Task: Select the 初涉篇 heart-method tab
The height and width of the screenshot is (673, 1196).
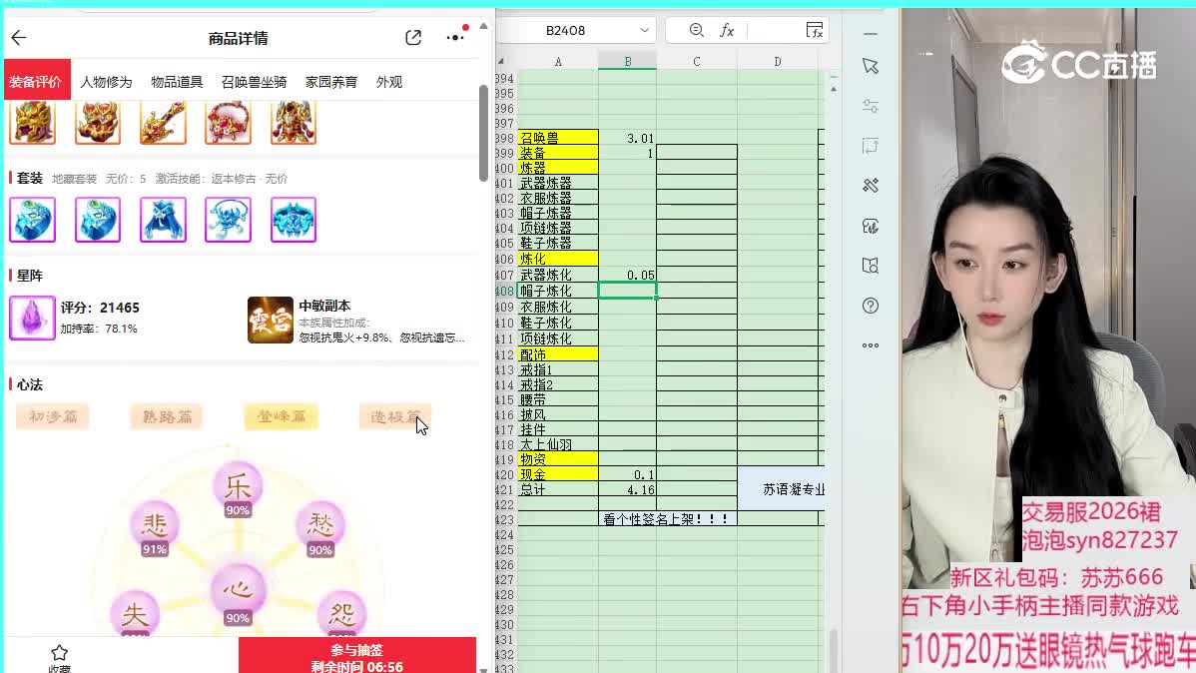Action: pos(53,416)
